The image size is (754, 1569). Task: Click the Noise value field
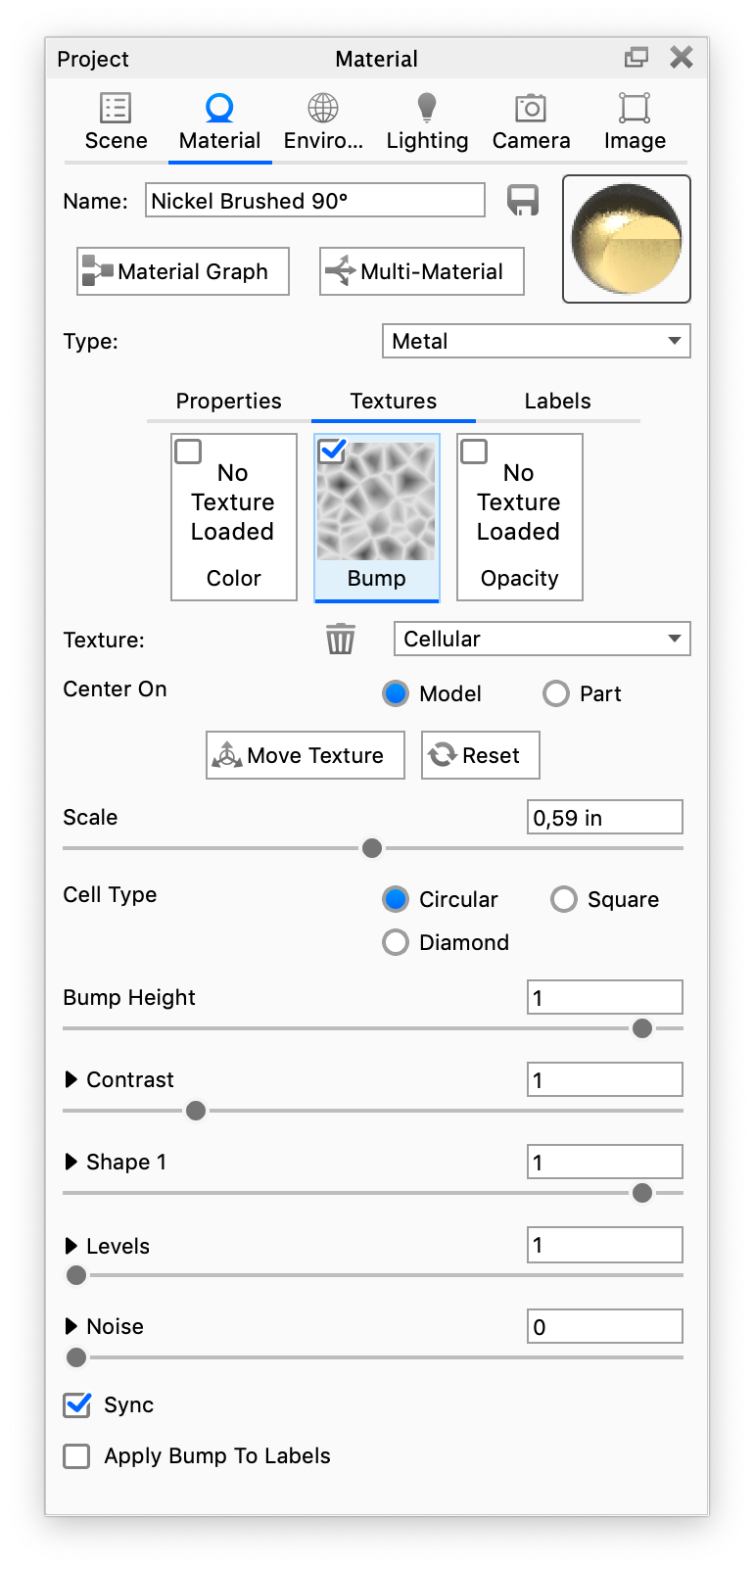click(x=605, y=1326)
